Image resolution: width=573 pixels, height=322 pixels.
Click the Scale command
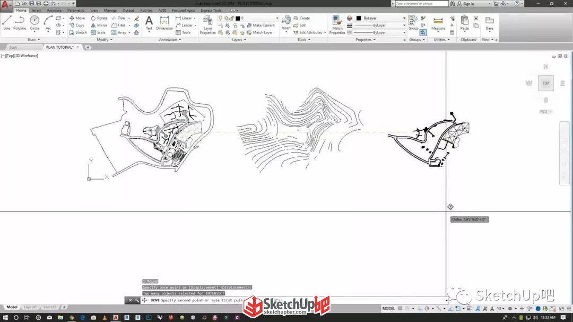pos(98,32)
